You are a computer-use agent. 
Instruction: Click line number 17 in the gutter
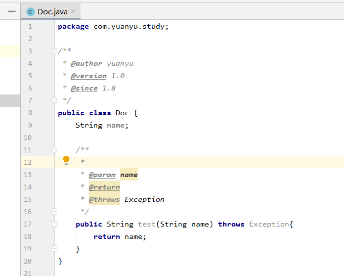click(28, 224)
